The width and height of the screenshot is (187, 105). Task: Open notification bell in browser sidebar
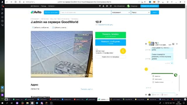[2, 6]
